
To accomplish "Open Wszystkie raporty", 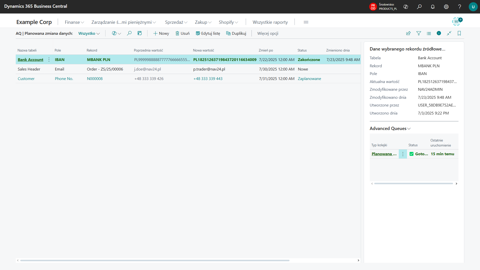I will click(x=270, y=22).
